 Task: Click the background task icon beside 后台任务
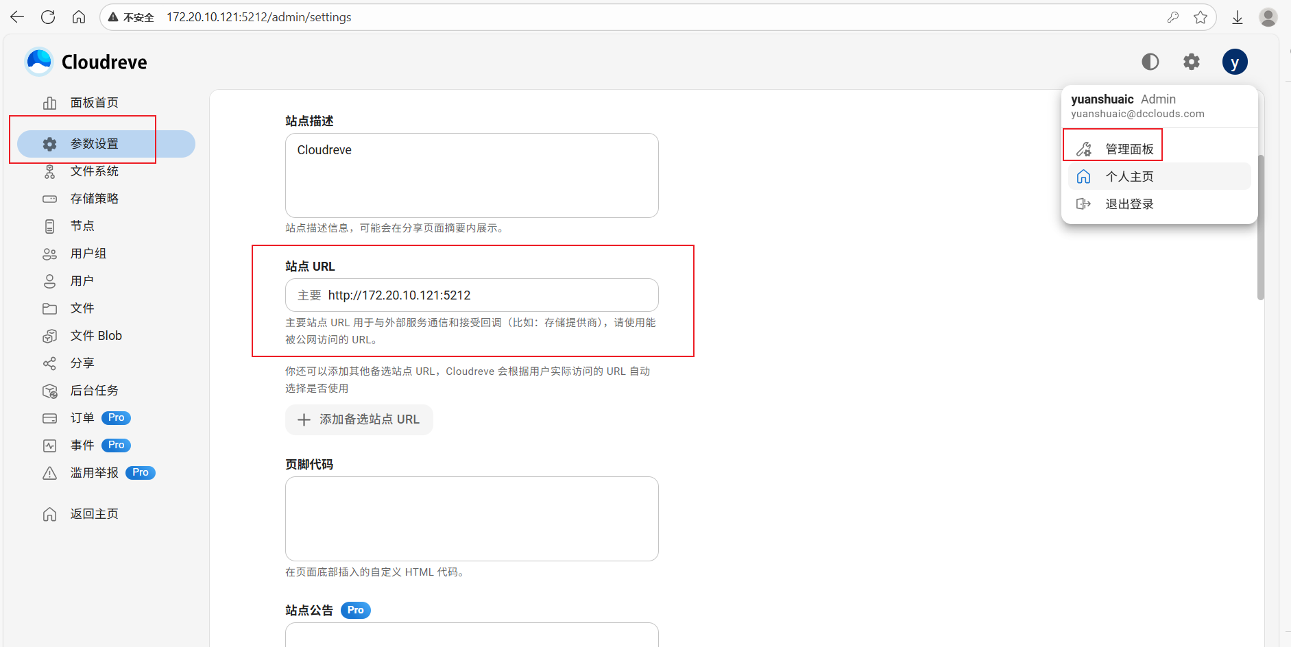click(50, 391)
